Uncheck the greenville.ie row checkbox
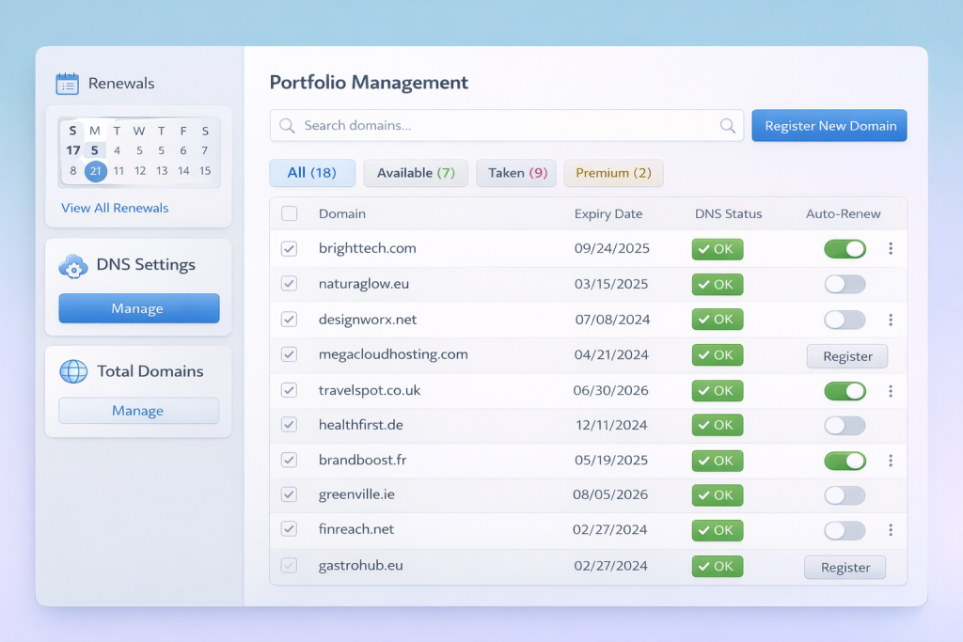Screen dimensions: 963x642 point(290,494)
